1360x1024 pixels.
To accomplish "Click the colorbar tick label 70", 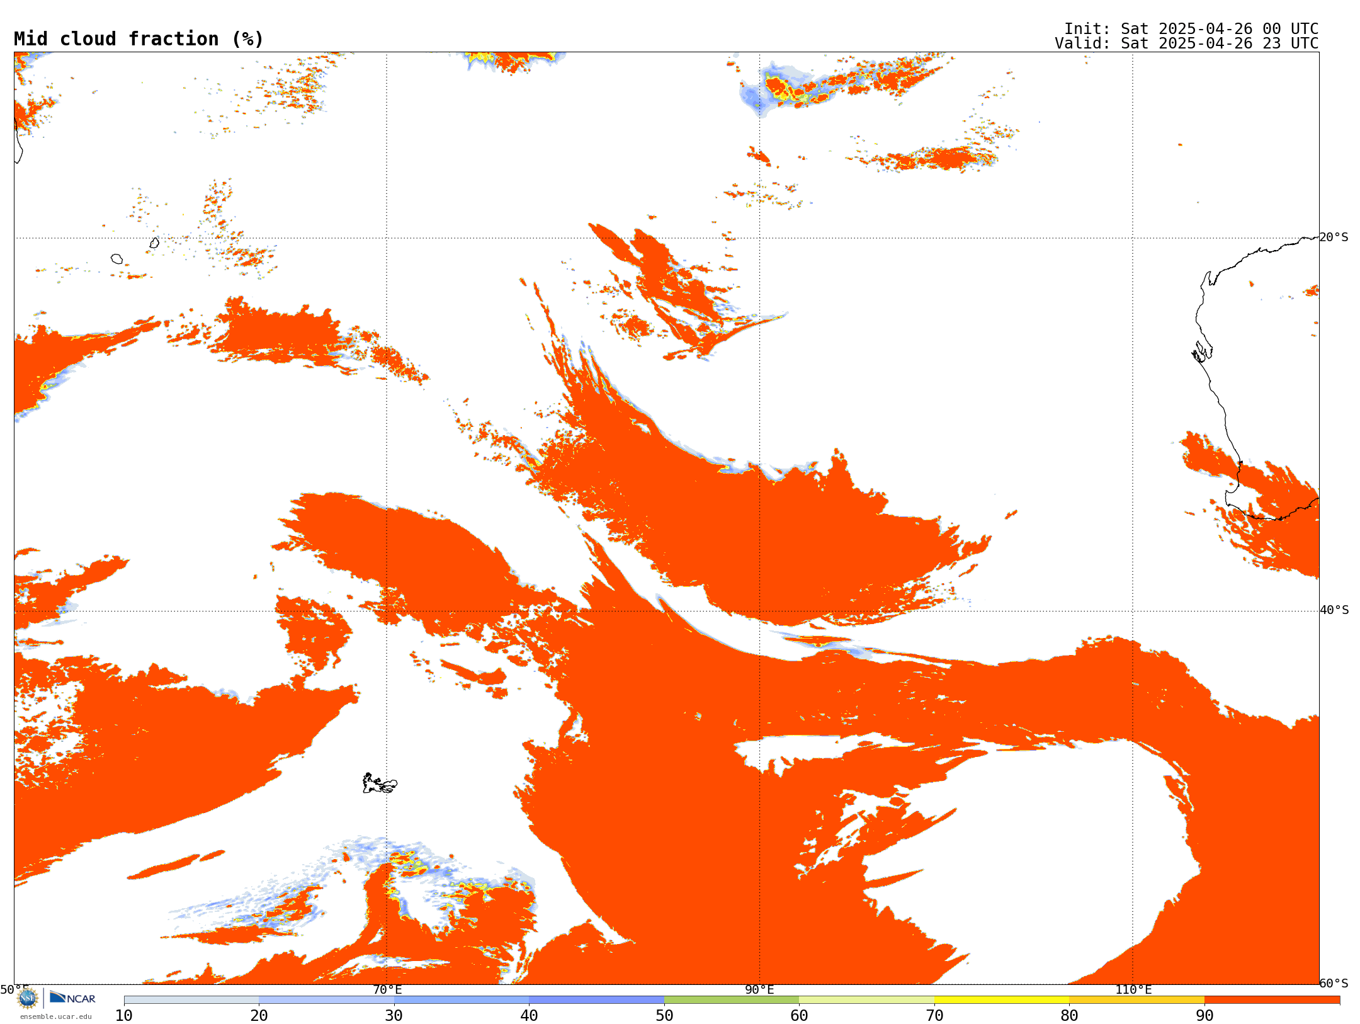I will pyautogui.click(x=934, y=1016).
